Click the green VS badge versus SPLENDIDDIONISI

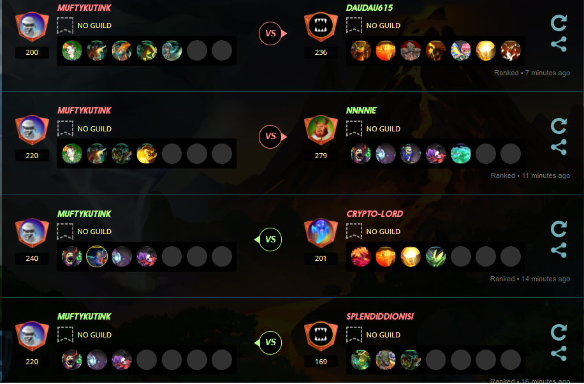click(269, 343)
